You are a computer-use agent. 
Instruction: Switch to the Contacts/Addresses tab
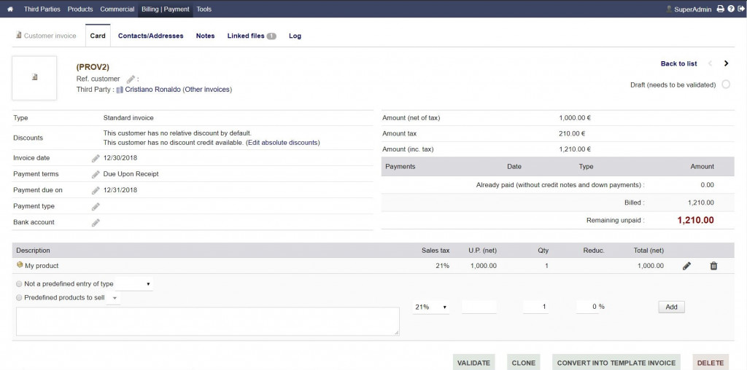click(150, 36)
